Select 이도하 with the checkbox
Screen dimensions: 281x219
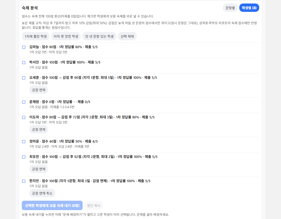click(x=24, y=118)
